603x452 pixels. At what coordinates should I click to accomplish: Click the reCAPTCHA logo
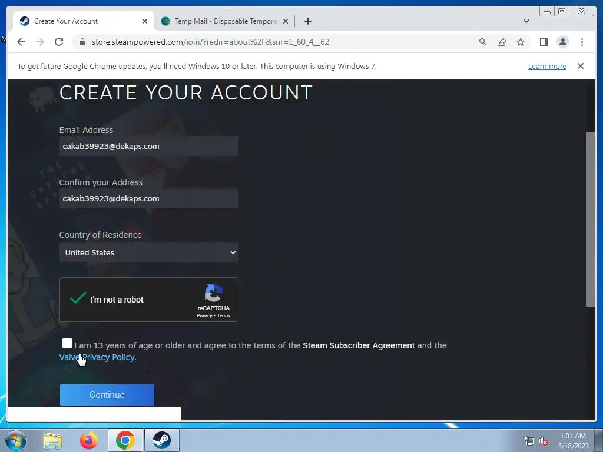pos(213,293)
